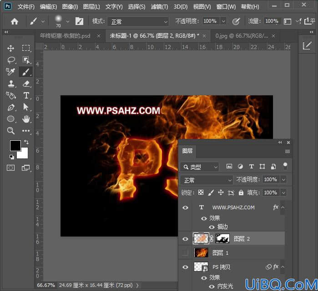
Task: Toggle layer filtering on or off
Action: click(285, 166)
